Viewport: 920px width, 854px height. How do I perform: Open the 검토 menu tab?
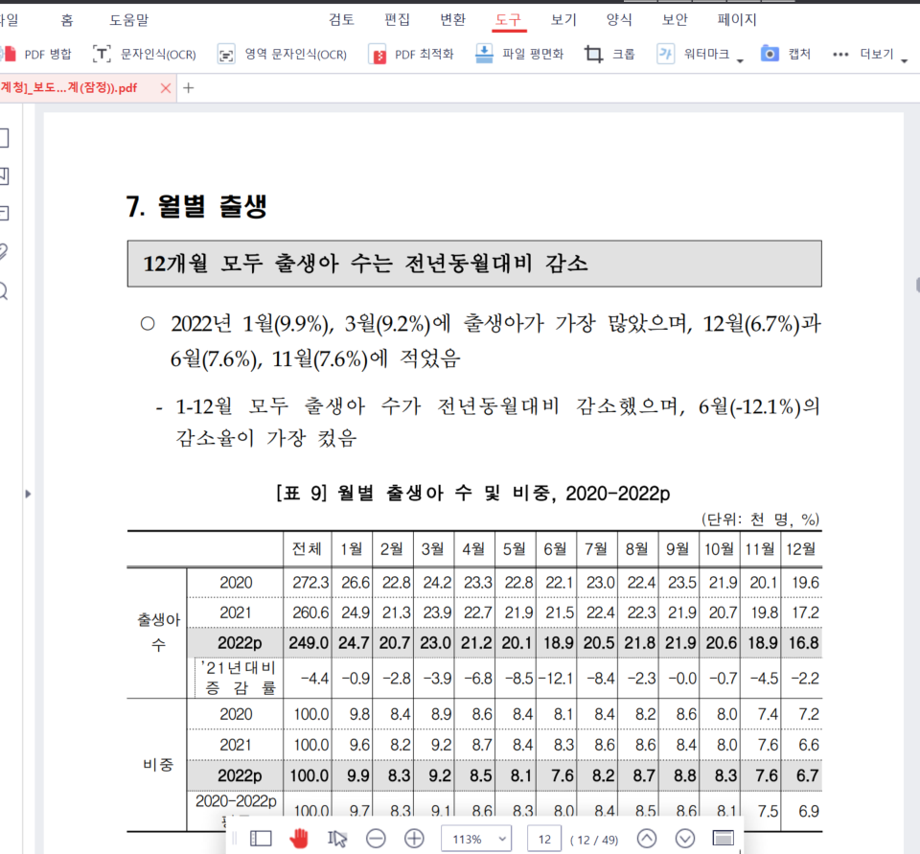[341, 19]
